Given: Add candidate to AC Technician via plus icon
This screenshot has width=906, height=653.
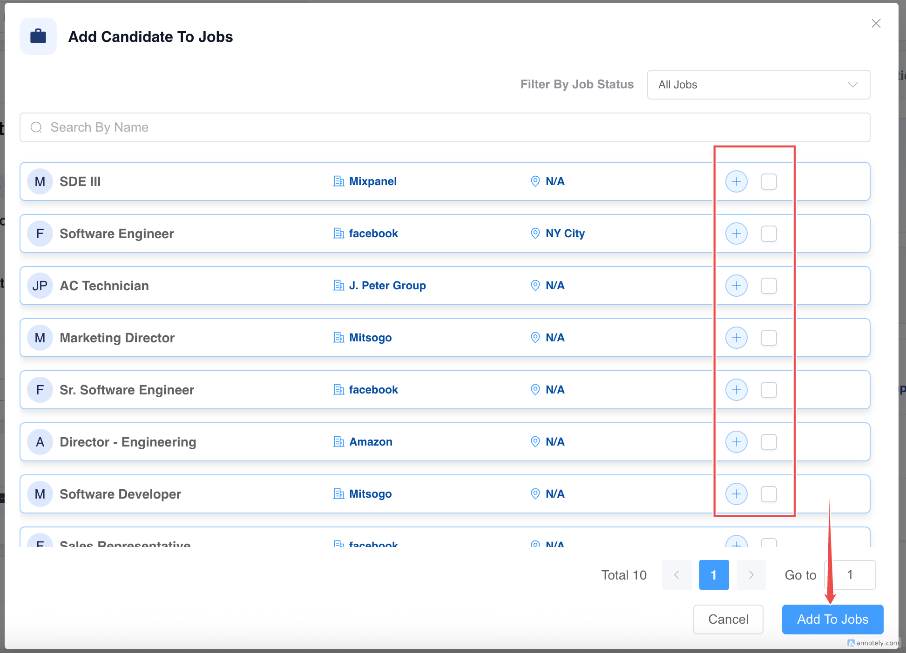Looking at the screenshot, I should point(737,286).
